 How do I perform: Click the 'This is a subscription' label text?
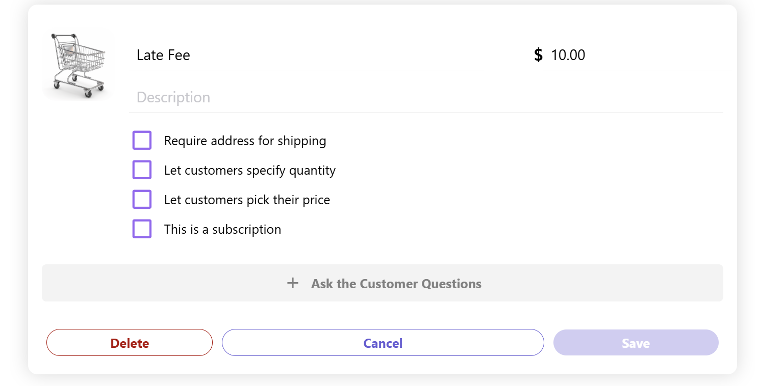click(x=222, y=230)
